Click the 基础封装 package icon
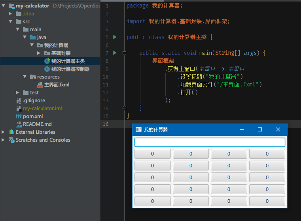This screenshot has width=301, height=221. [47, 53]
